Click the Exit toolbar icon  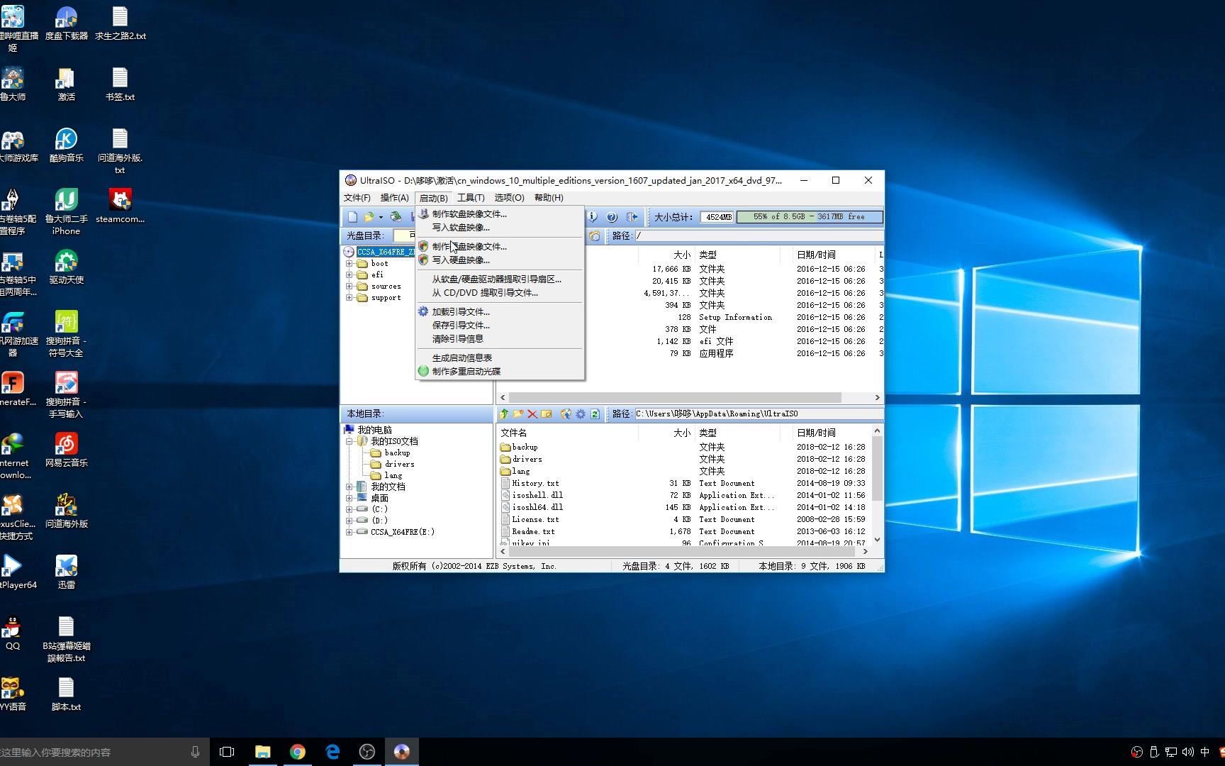point(632,217)
